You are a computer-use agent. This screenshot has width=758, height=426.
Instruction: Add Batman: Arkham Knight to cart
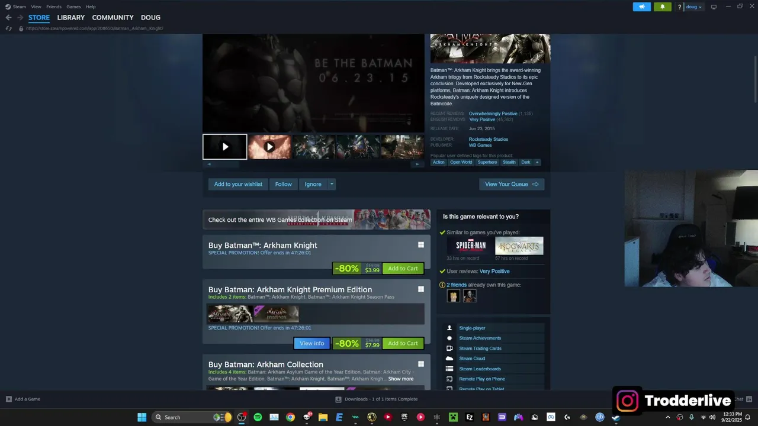pos(403,269)
